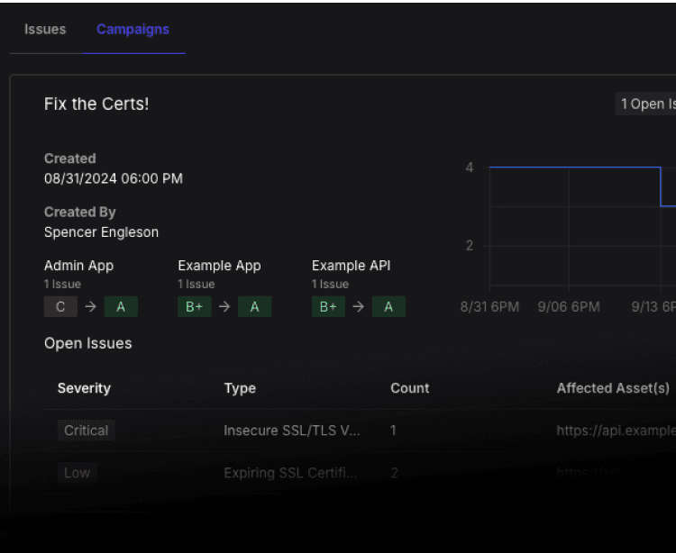The width and height of the screenshot is (676, 553).
Task: Select the Admin App asset label
Action: 78,266
